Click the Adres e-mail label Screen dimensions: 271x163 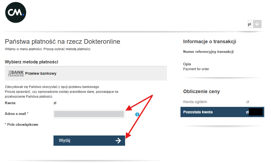click(x=16, y=114)
